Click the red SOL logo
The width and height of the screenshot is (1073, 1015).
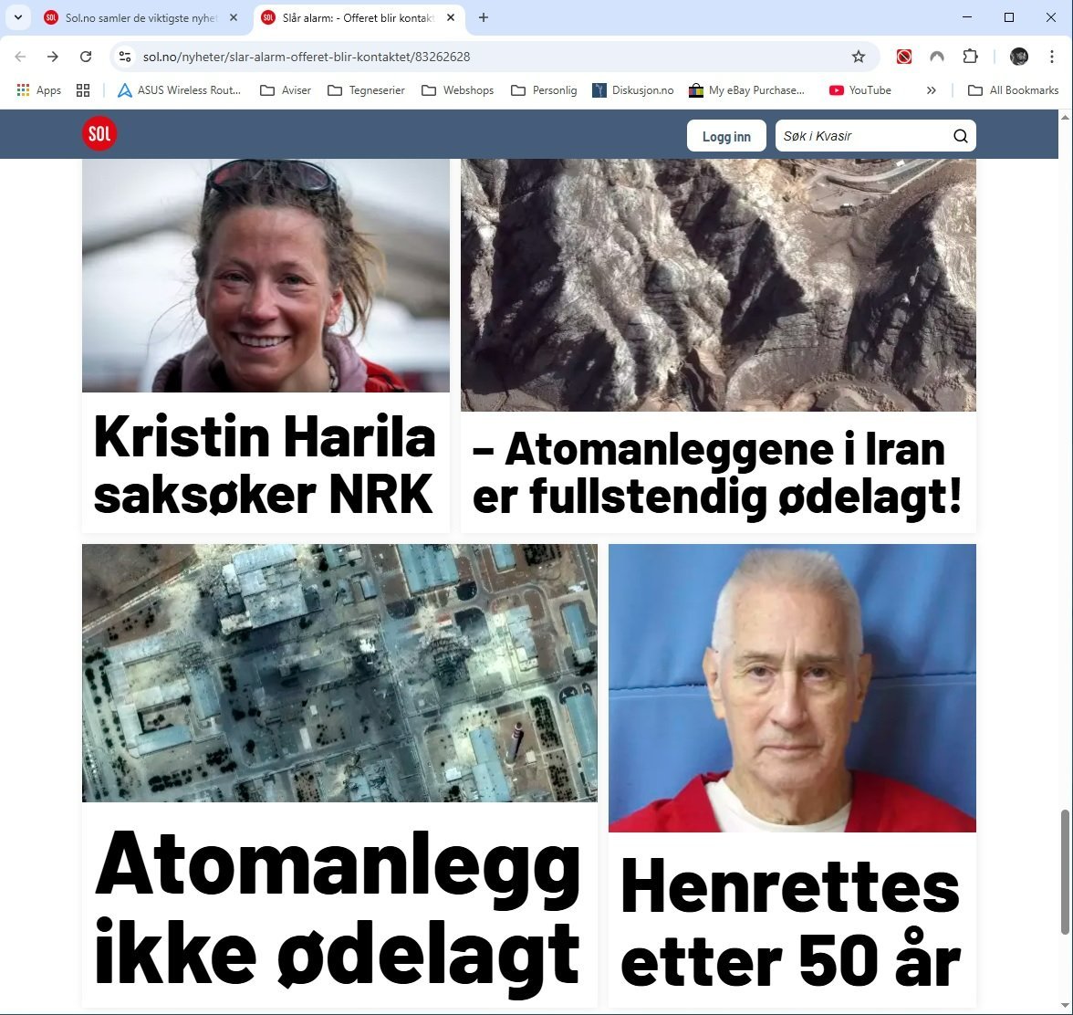click(x=99, y=133)
